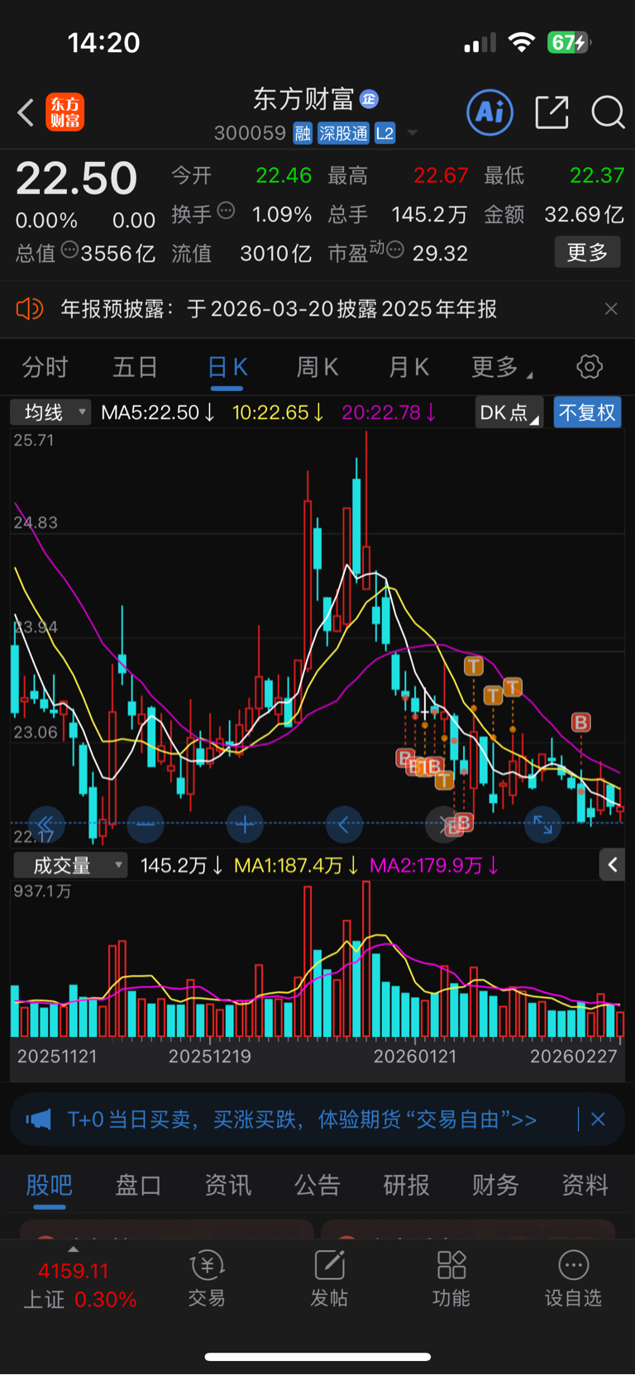This screenshot has width=635, height=1375.
Task: Tap the info icon beside 市盈动
Action: point(395,250)
